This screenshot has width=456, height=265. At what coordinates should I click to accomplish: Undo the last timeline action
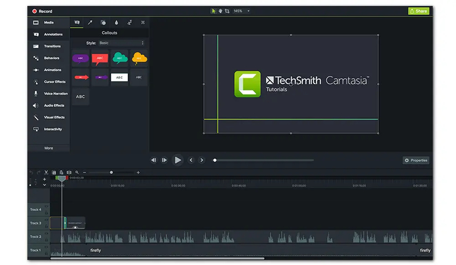(31, 173)
